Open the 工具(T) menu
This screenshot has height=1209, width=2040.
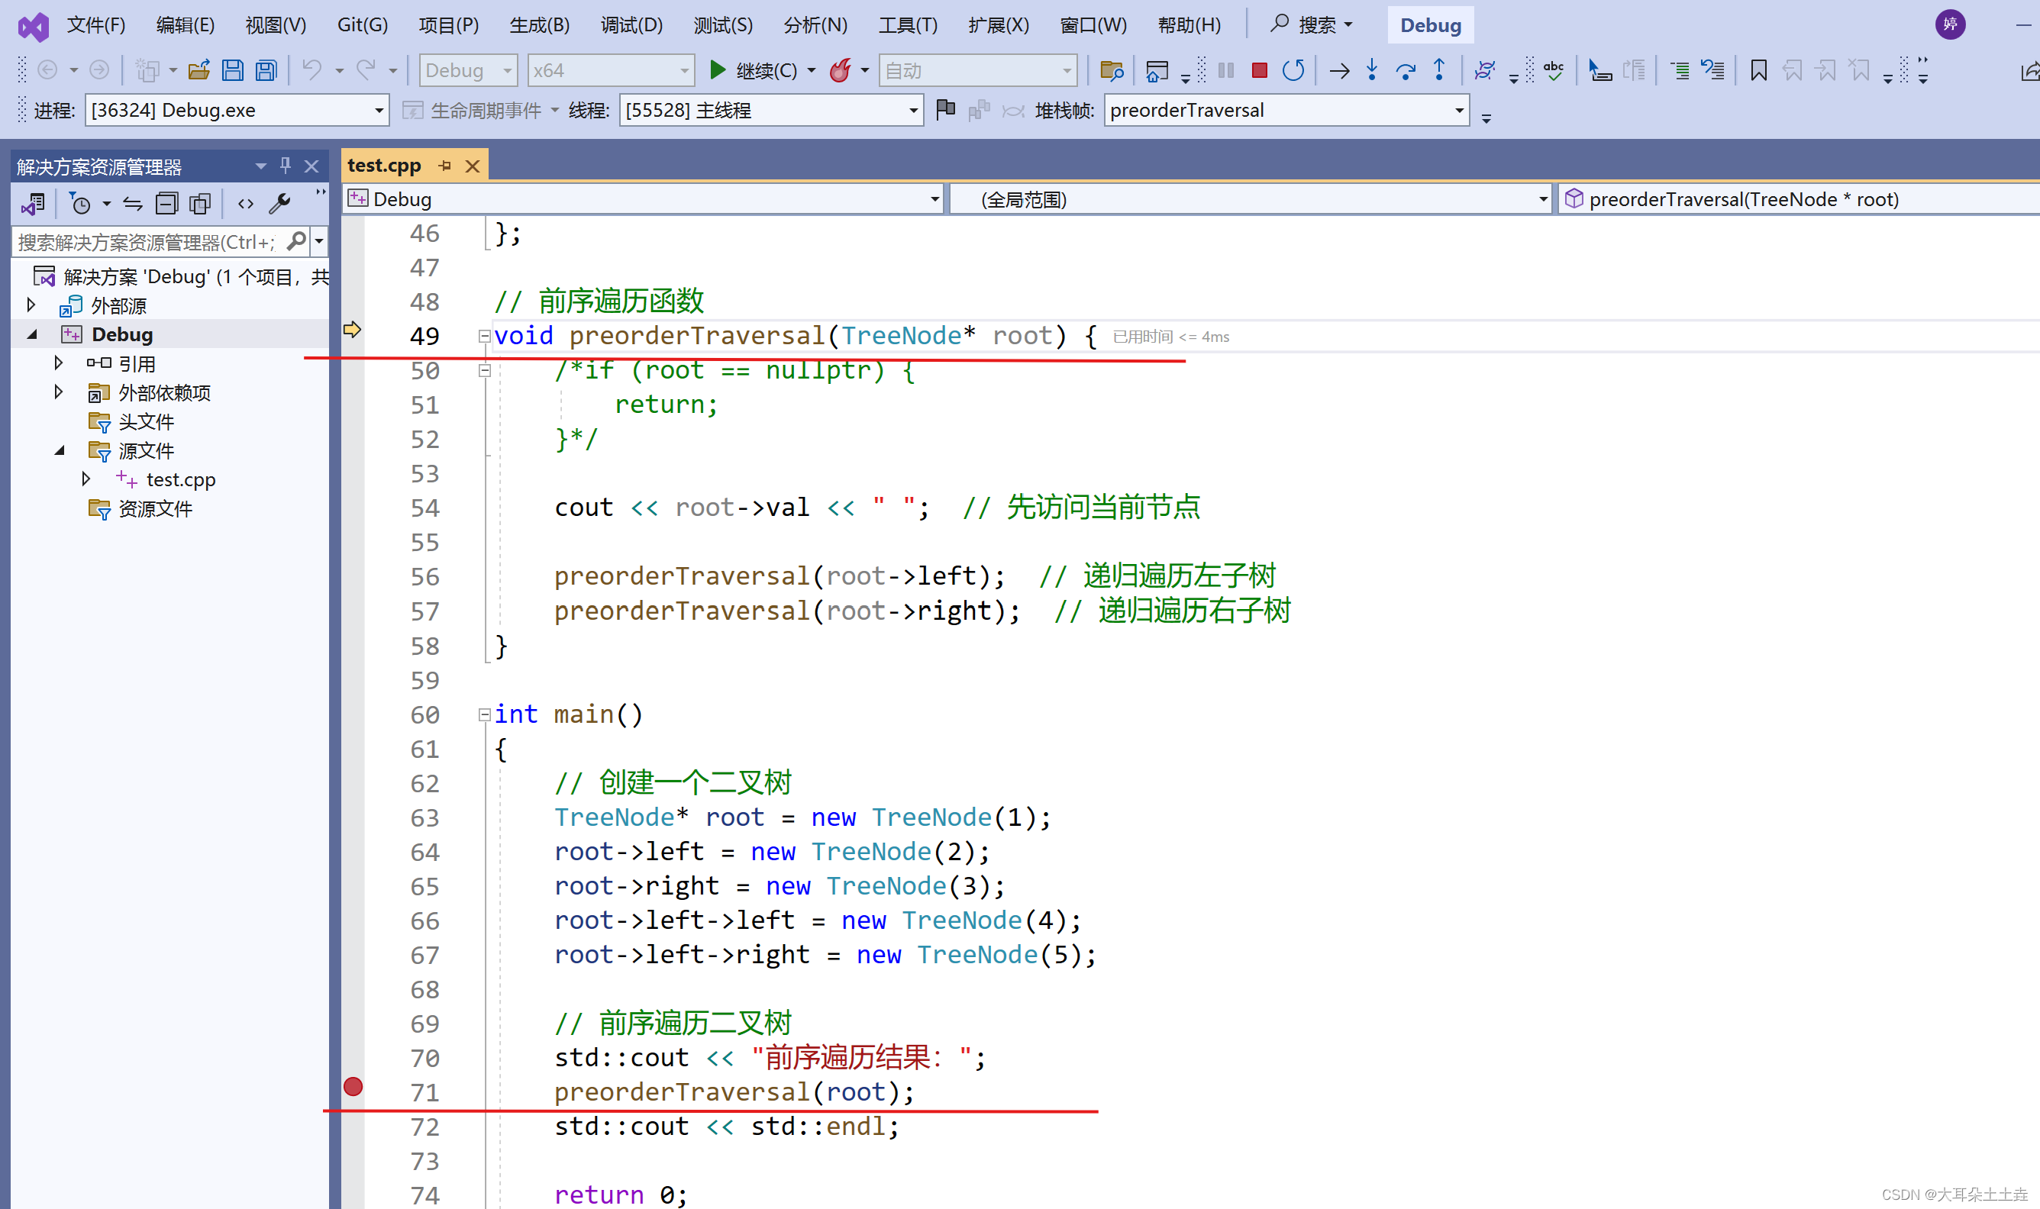[x=908, y=25]
